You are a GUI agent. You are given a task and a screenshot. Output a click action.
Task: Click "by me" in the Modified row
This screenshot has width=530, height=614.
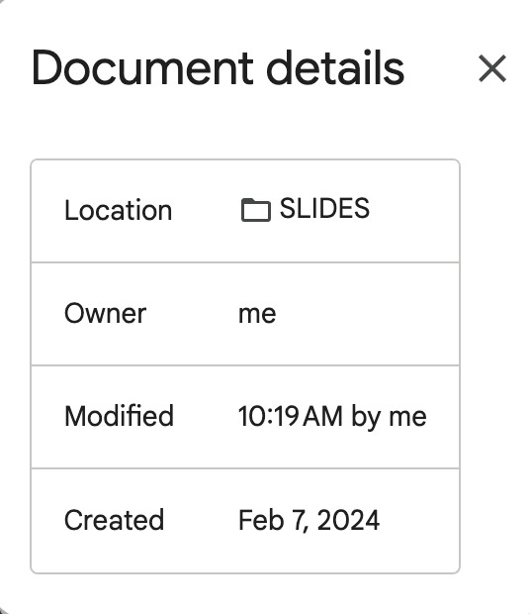(x=389, y=418)
